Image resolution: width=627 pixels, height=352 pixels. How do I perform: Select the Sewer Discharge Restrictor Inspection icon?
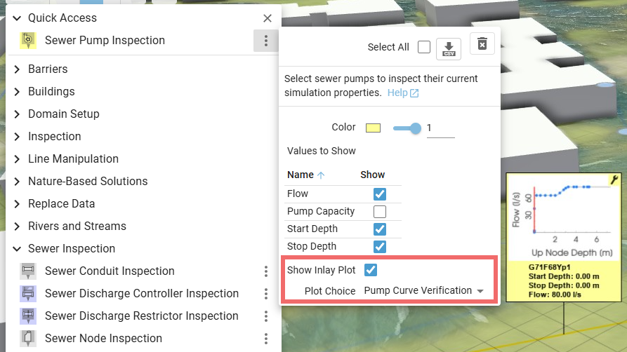click(28, 316)
